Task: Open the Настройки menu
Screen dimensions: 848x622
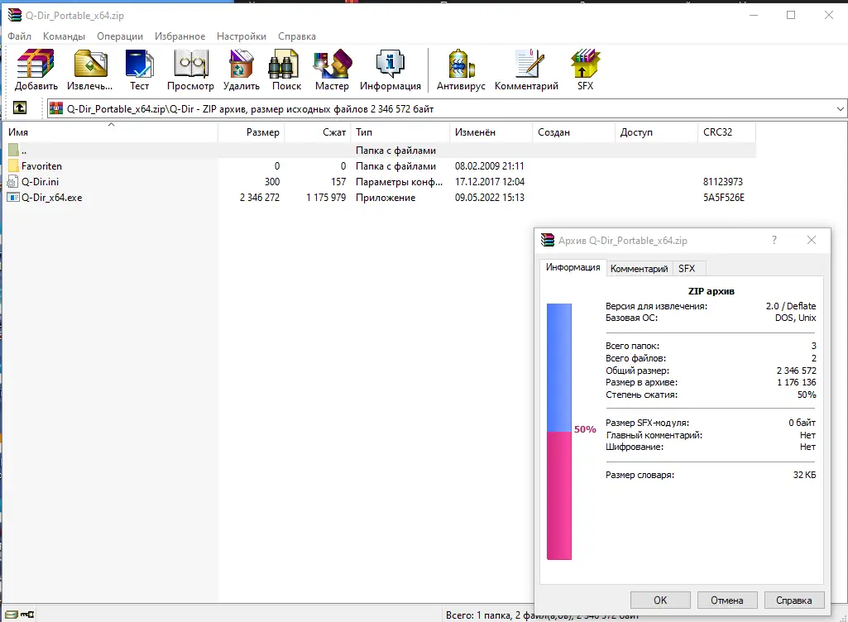Action: click(242, 36)
